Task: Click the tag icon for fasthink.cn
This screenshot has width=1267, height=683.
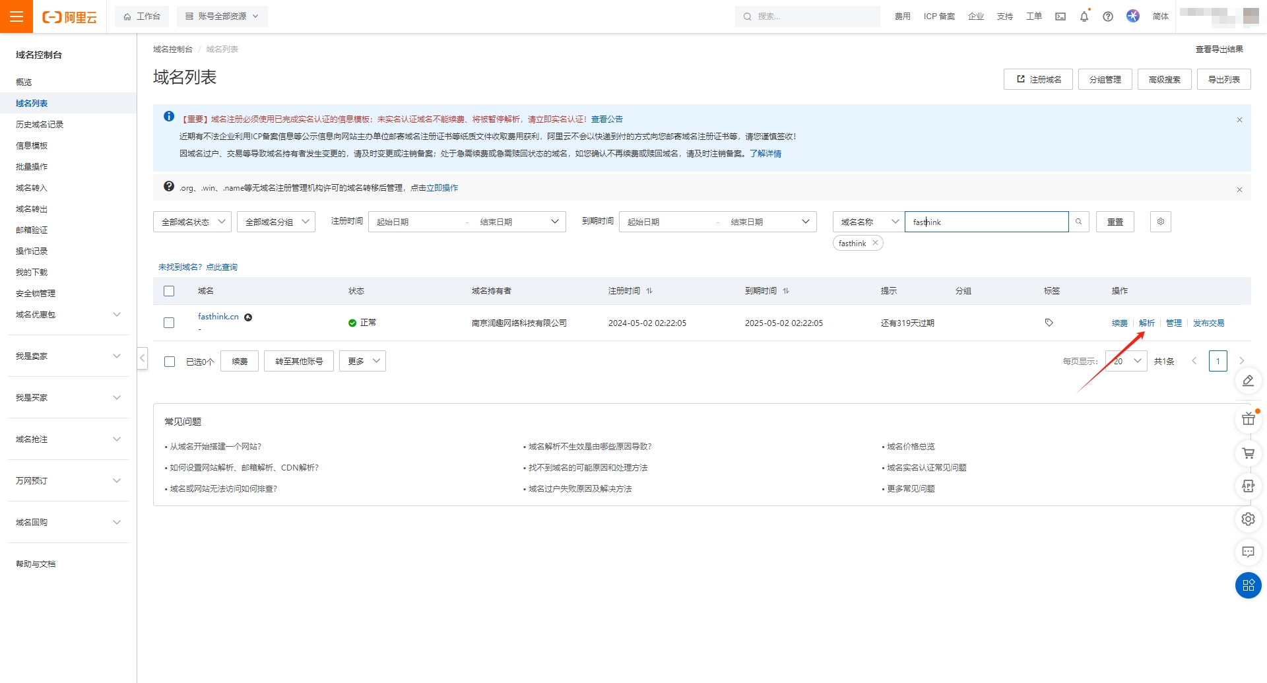Action: click(1049, 323)
